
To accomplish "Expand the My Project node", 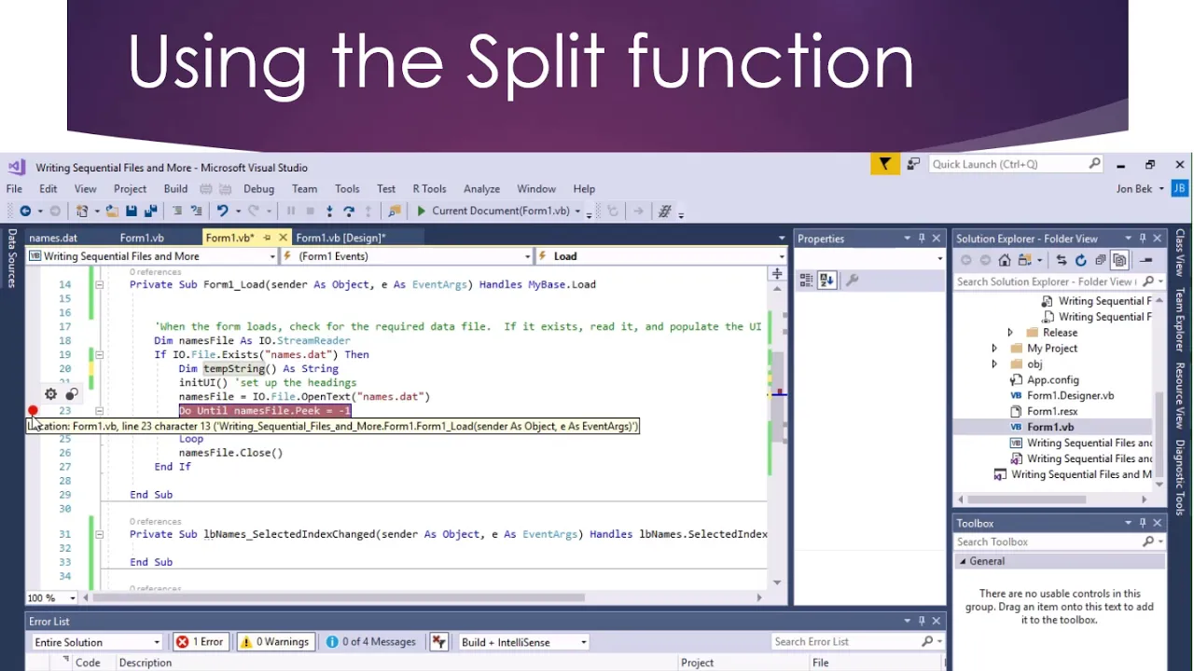I will point(994,349).
